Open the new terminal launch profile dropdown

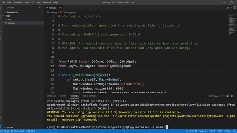pos(224,96)
